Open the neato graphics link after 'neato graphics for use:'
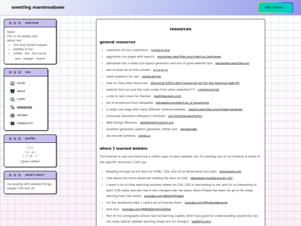This screenshot has height=226, width=301. point(151,76)
